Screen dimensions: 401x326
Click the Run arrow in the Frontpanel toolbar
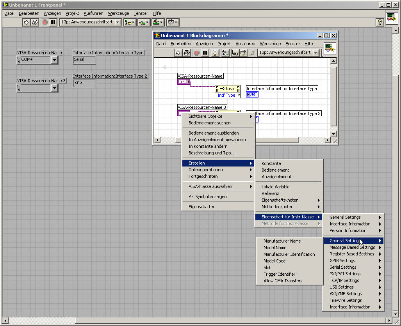[x=27, y=22]
